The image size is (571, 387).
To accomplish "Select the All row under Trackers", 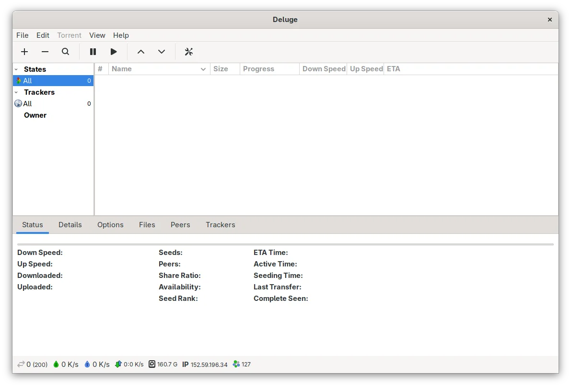I will point(53,103).
